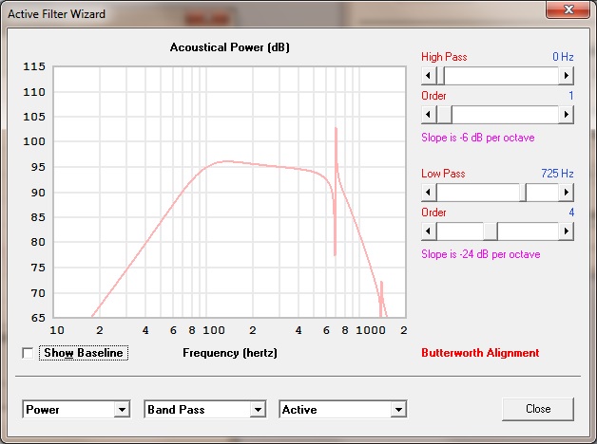Click the Low Pass Order value 4

click(571, 213)
